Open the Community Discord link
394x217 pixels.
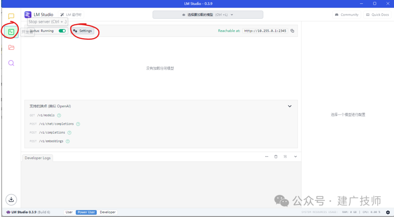pos(347,15)
